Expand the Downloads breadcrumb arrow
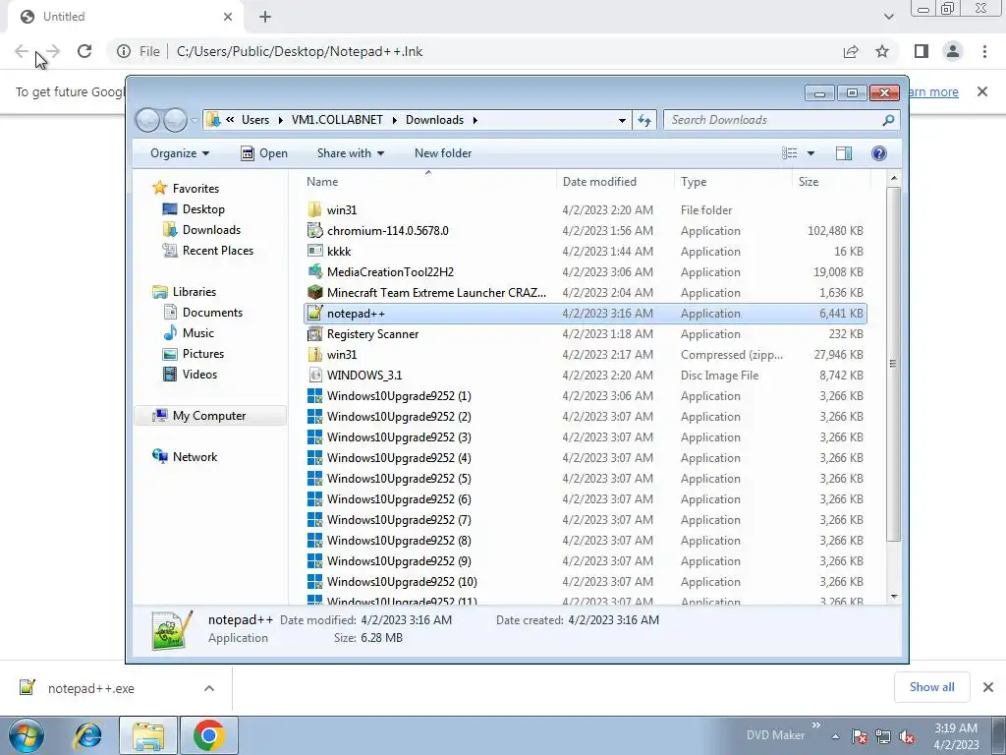 [475, 120]
